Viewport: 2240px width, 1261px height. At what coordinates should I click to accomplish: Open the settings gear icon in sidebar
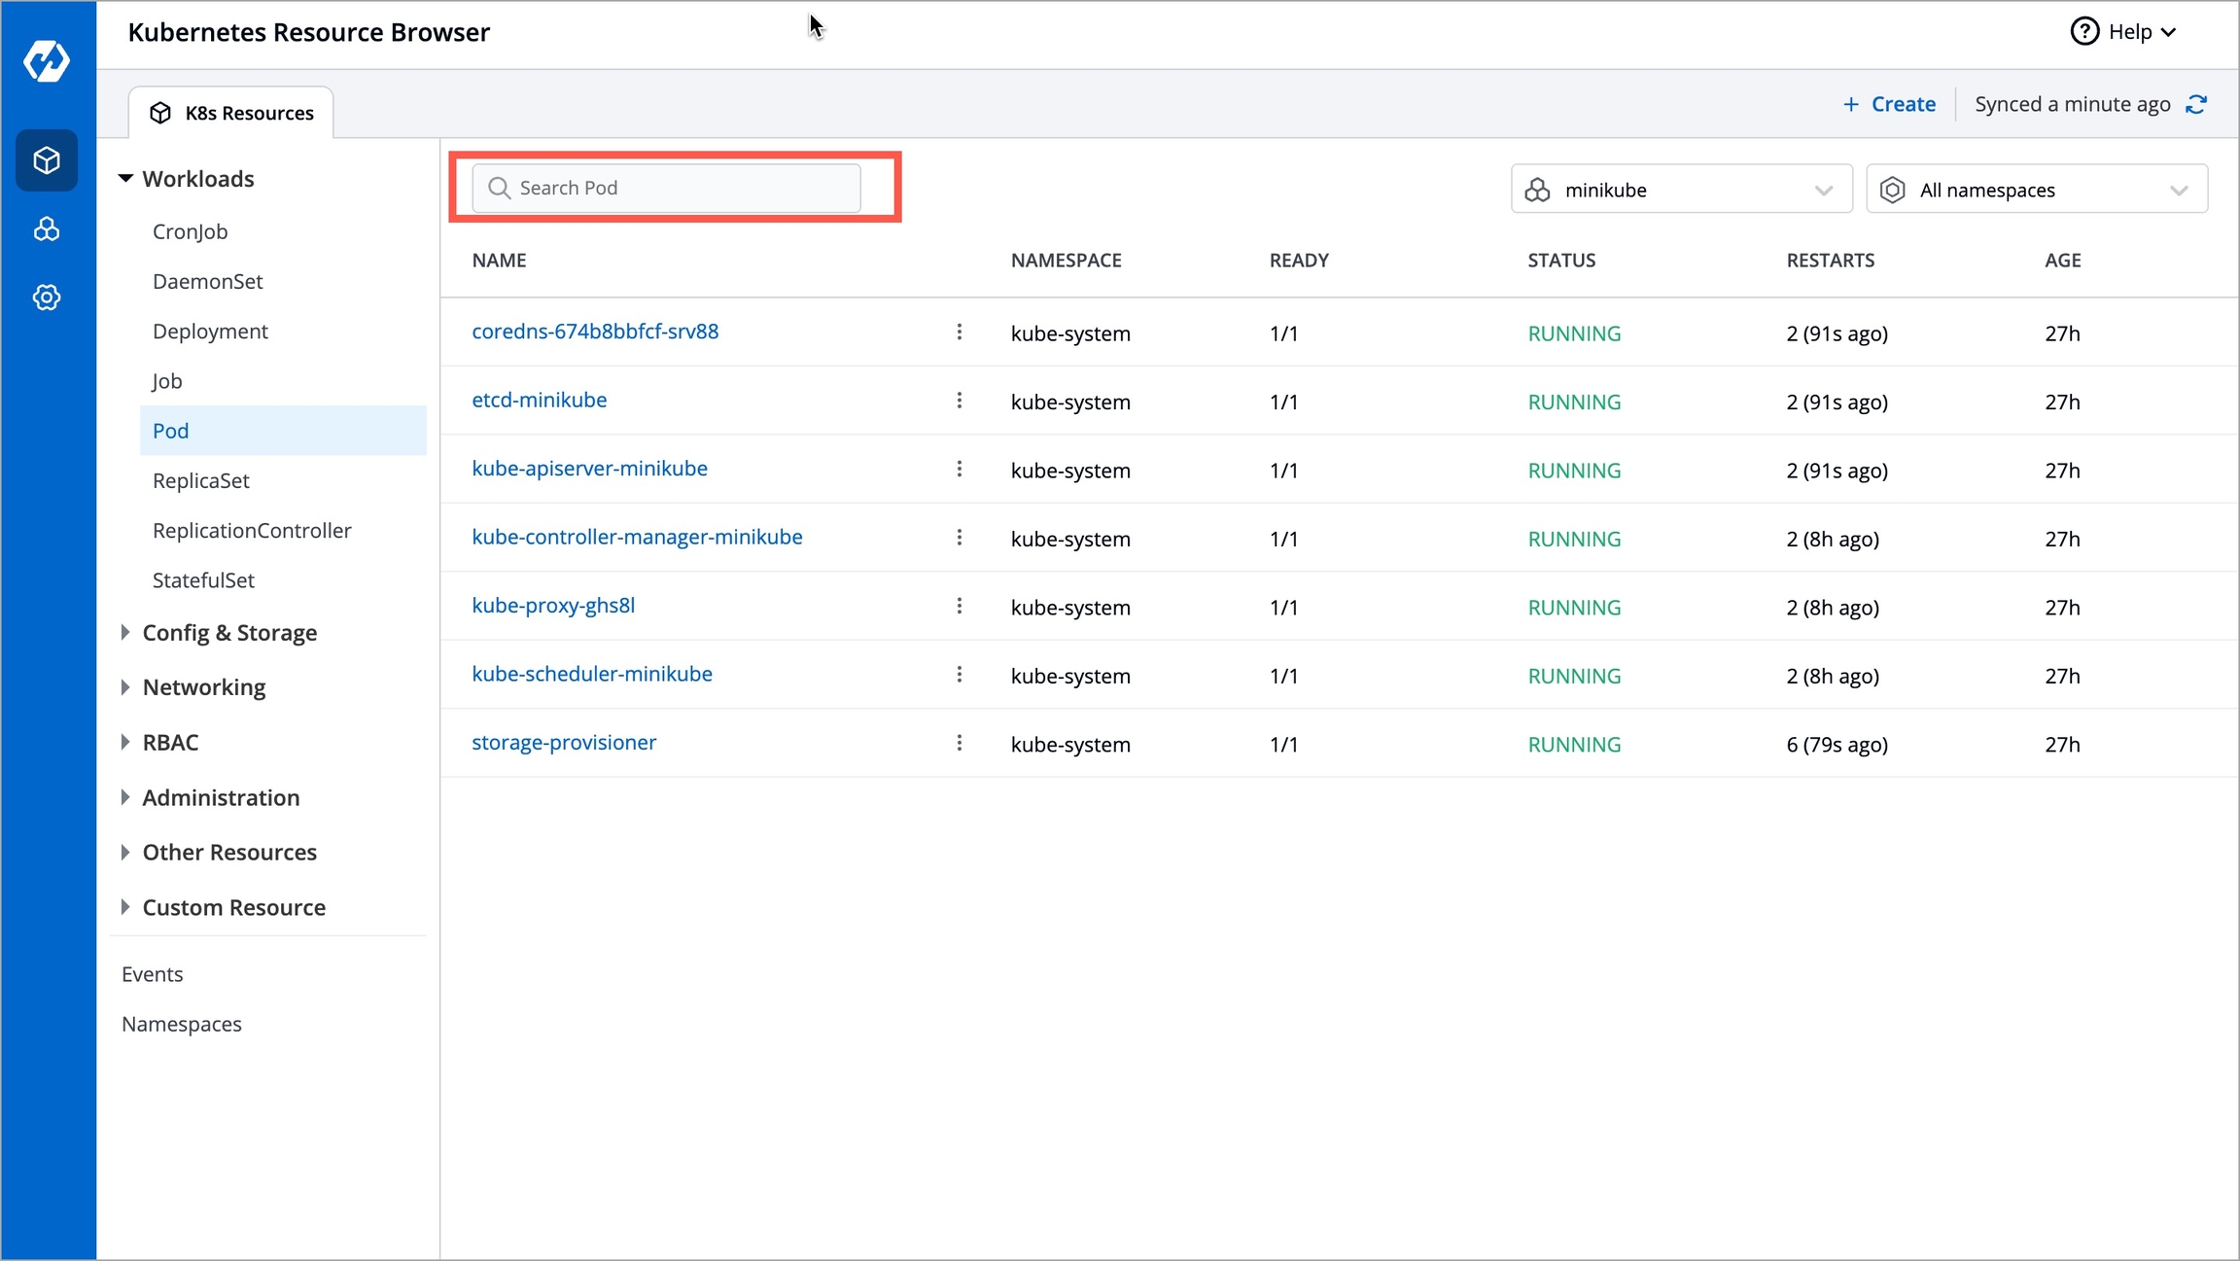click(47, 298)
